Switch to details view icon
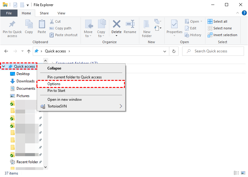248x177 pixels. click(236, 173)
